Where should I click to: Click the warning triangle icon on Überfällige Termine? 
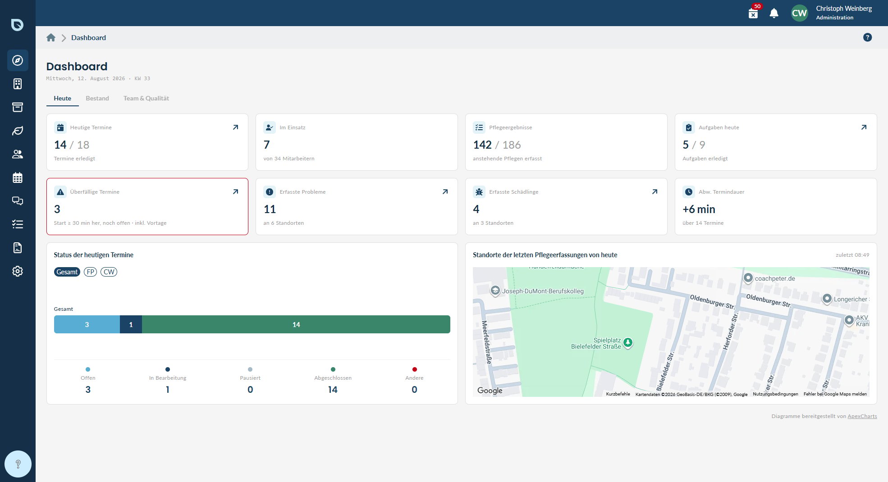point(60,192)
